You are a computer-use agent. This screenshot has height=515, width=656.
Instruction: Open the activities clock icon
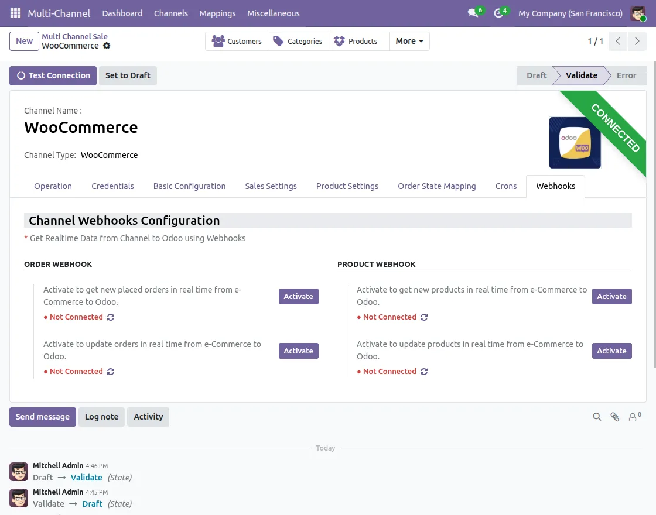tap(498, 13)
